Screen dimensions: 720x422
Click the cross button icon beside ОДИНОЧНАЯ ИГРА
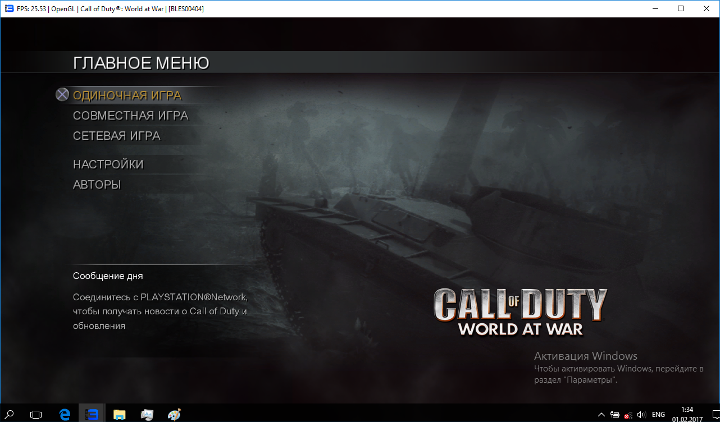[62, 95]
